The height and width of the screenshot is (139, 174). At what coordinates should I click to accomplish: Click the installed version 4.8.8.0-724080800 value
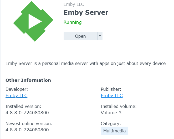[27, 113]
